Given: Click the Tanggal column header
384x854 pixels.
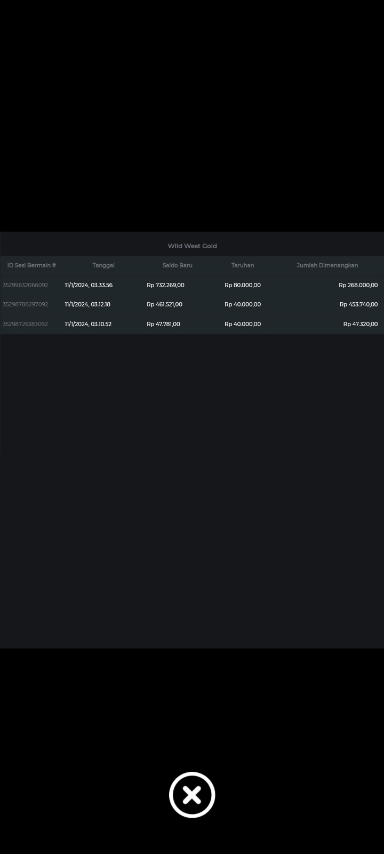Looking at the screenshot, I should click(x=103, y=265).
